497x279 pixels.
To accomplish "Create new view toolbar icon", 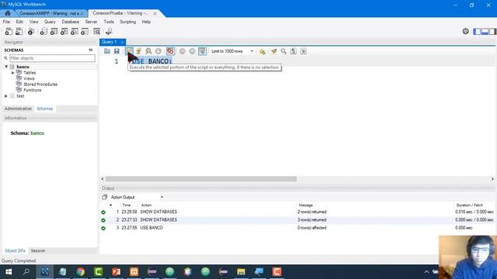I will pyautogui.click(x=64, y=31).
